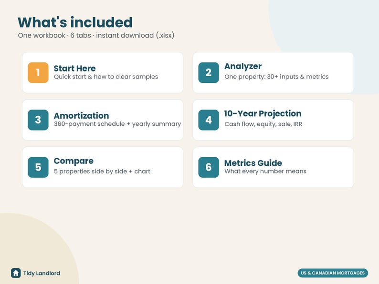This screenshot has width=379, height=284.
Task: Select the Compare card title
Action: click(x=74, y=161)
